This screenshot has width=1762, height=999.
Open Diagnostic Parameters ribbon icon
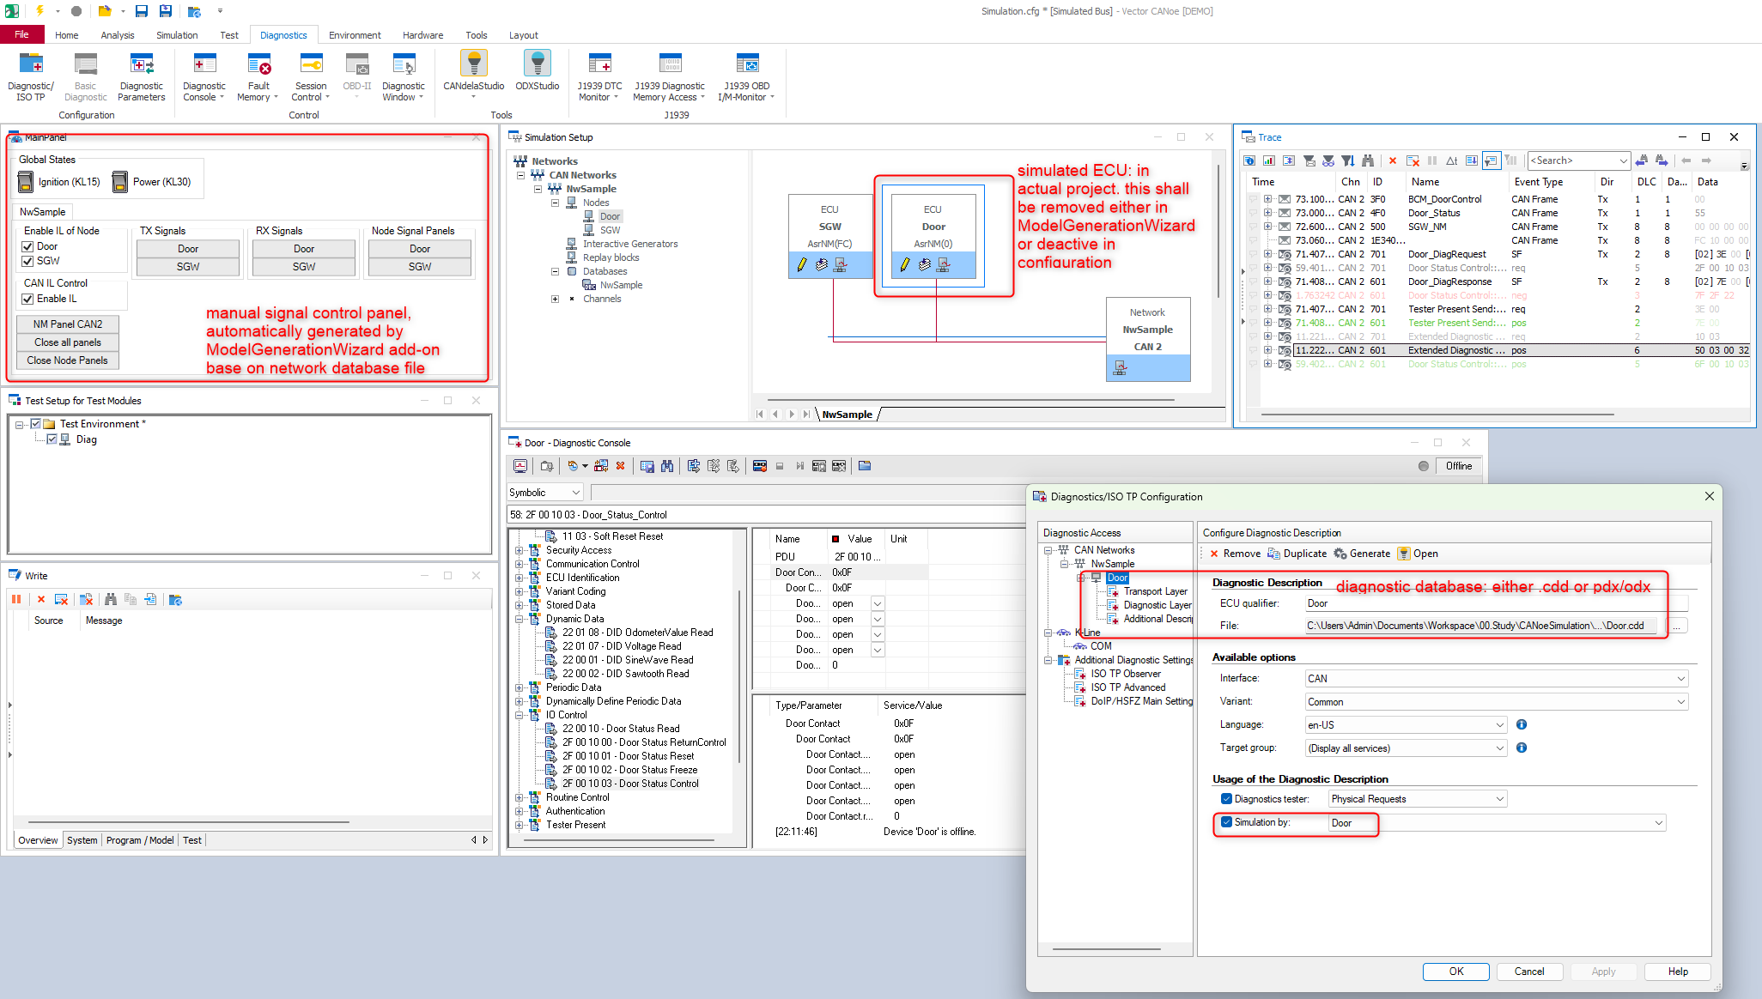(142, 76)
